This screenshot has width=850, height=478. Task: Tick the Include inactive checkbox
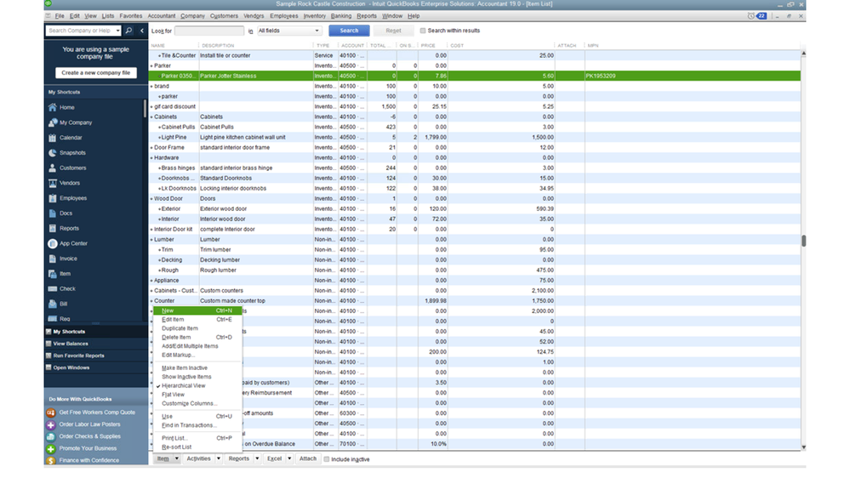(x=327, y=459)
